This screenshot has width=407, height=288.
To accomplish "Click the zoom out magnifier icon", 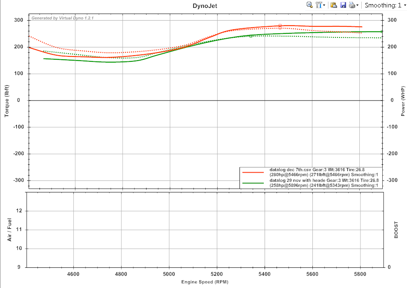I will tap(309, 5).
